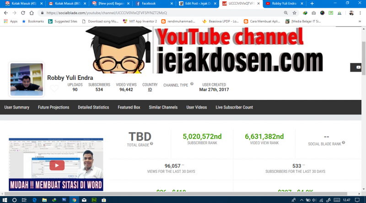Image resolution: width=366 pixels, height=203 pixels.
Task: Switch to the Kotak Masuk (45) tab
Action: pos(23,4)
